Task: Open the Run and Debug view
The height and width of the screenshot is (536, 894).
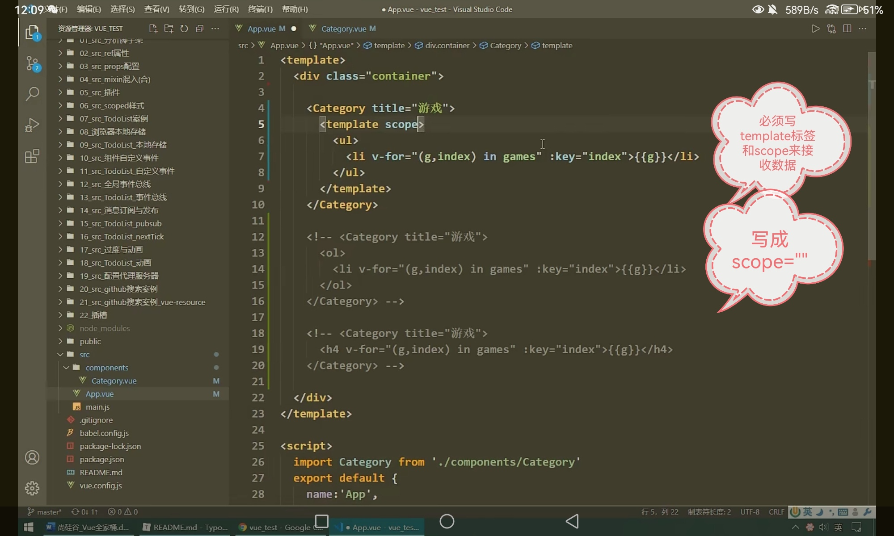Action: click(x=32, y=125)
